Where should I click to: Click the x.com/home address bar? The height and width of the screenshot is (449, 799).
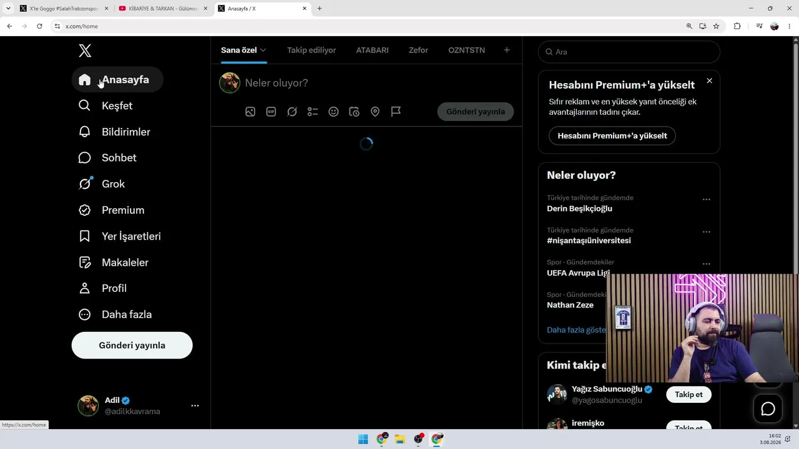[x=368, y=26]
